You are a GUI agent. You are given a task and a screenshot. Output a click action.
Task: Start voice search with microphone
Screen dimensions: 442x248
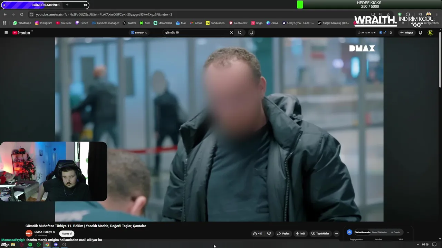point(251,33)
